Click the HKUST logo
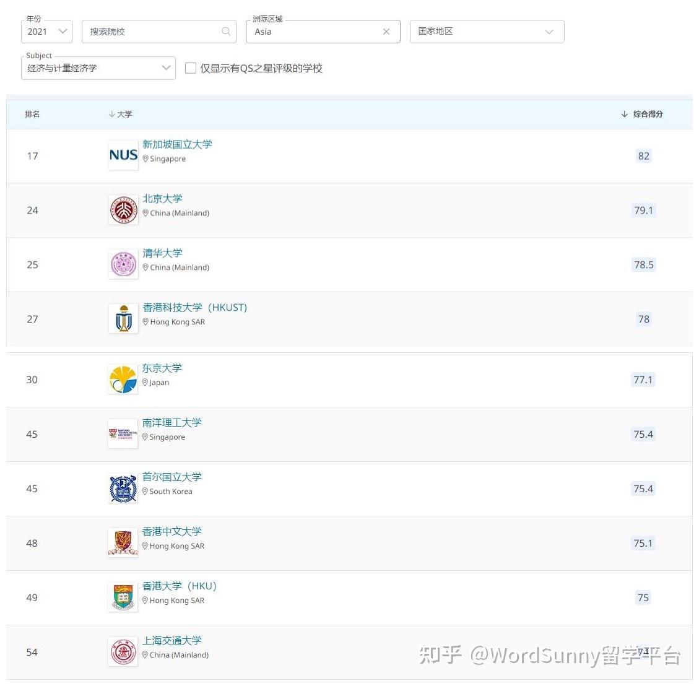The width and height of the screenshot is (699, 686). coord(123,318)
